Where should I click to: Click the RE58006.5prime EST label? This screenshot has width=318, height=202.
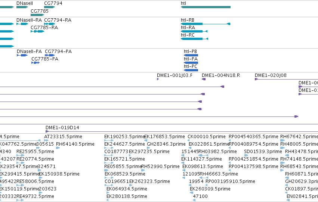click(x=35, y=181)
